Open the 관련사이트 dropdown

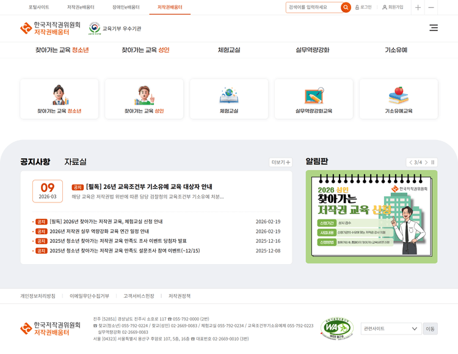(x=391, y=328)
